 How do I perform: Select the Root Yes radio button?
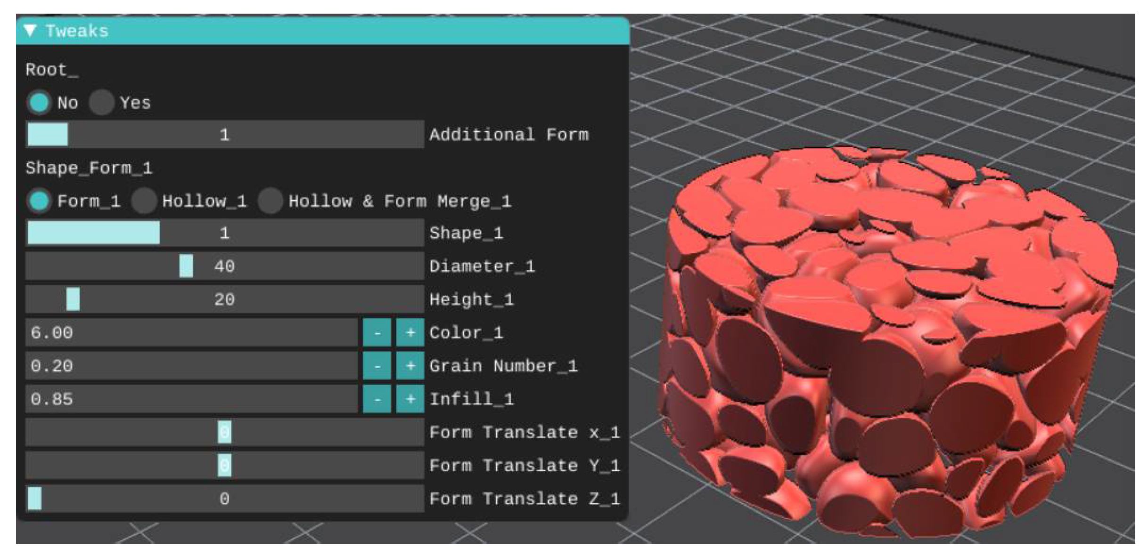[102, 102]
